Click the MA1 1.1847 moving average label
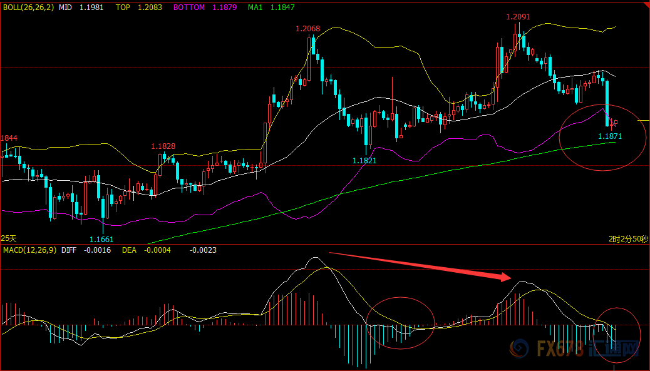 coord(272,7)
